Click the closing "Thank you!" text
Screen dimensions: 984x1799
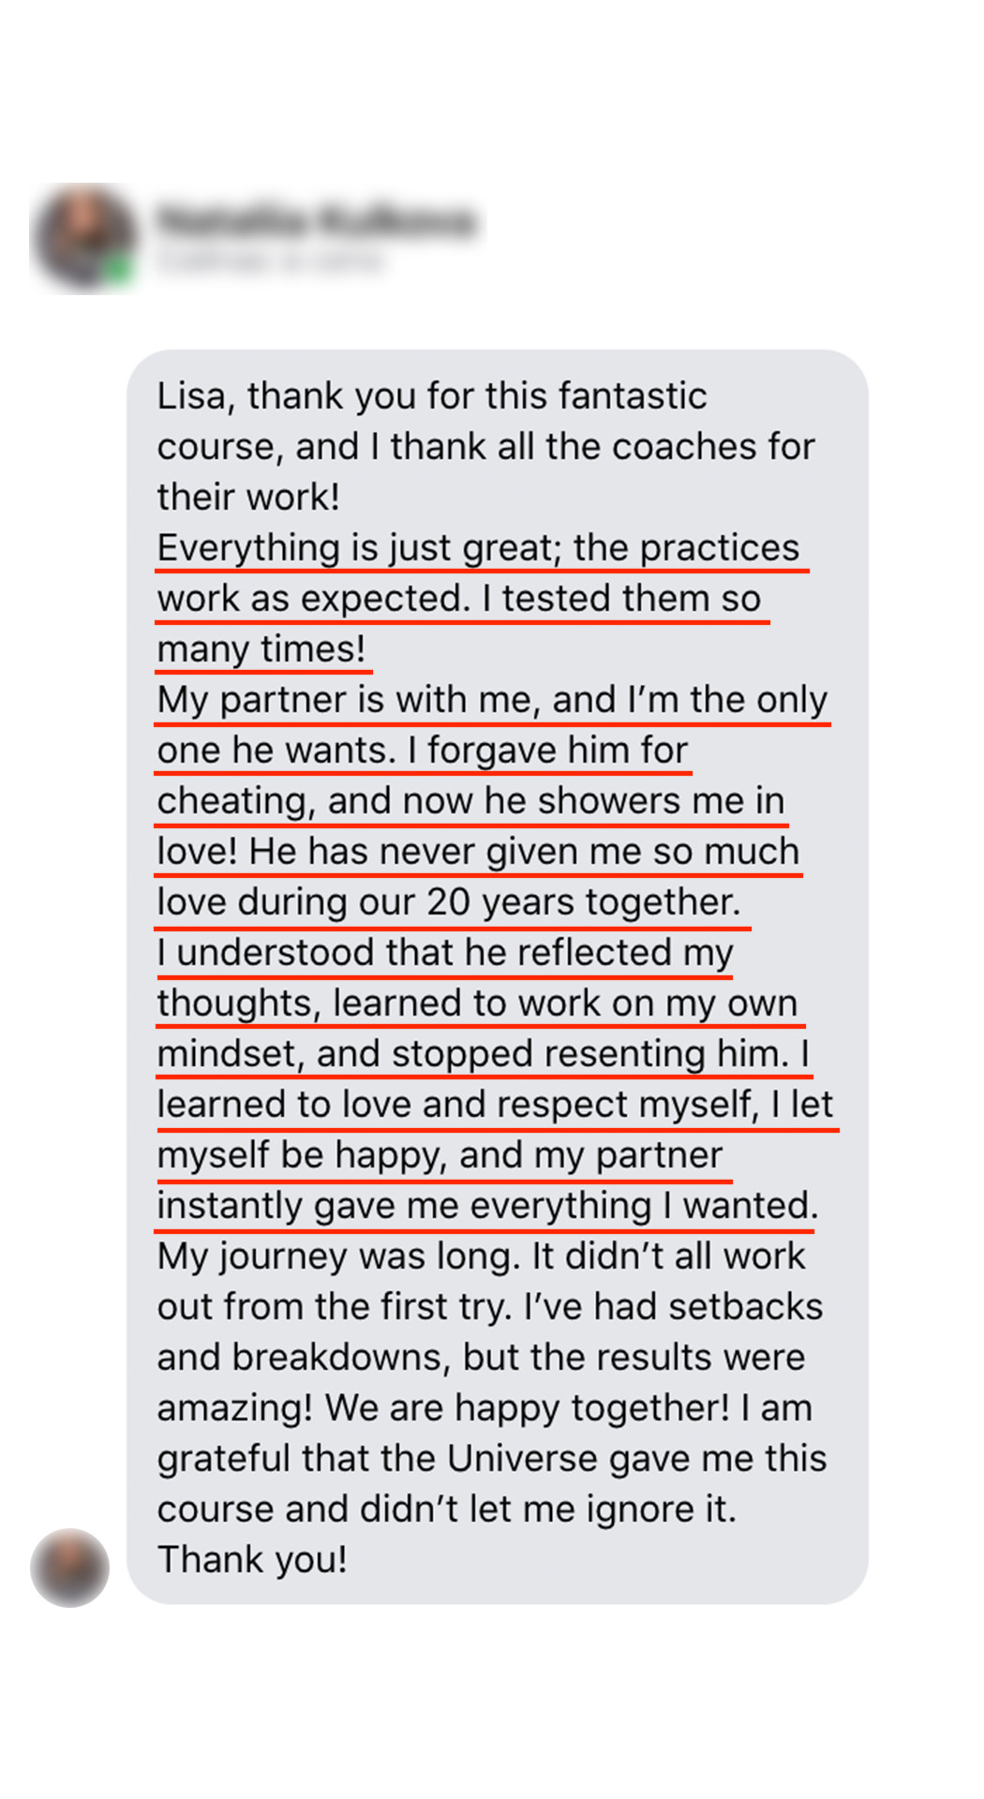click(x=252, y=1560)
